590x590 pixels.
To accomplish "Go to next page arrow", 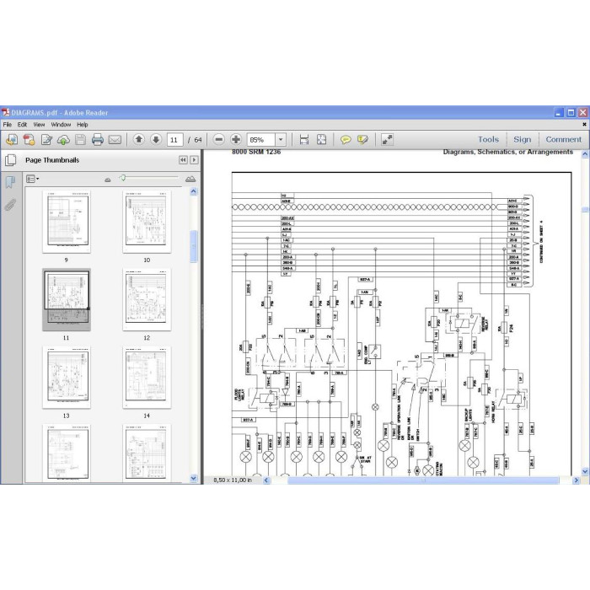I will [x=156, y=140].
